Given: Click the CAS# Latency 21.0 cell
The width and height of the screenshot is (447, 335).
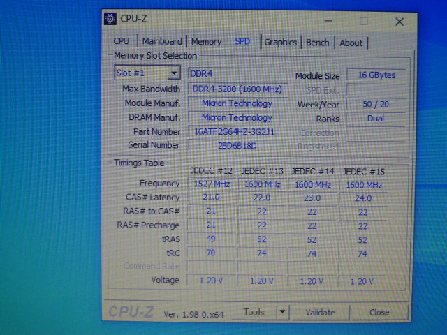Looking at the screenshot, I should [x=211, y=197].
